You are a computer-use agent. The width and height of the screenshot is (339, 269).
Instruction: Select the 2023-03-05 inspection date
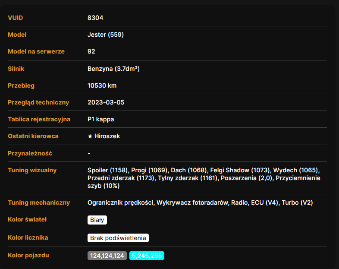tap(106, 102)
